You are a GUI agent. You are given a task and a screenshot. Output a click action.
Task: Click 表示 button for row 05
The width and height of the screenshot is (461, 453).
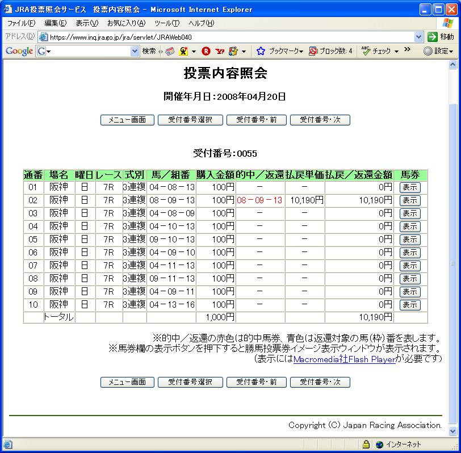410,240
